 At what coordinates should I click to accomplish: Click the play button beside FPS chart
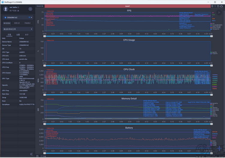coord(219,13)
